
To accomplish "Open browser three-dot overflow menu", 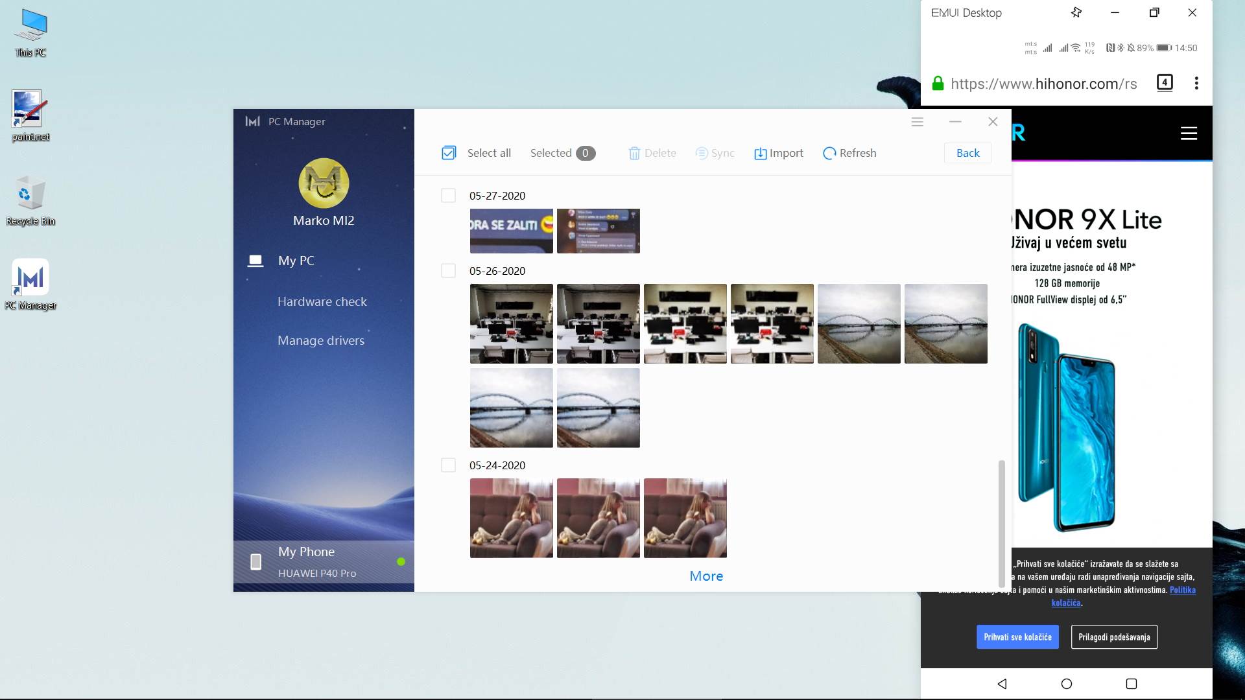I will [1196, 83].
